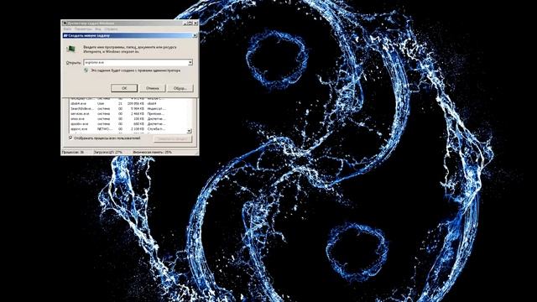Click the process list scroll-down arrow
Image resolution: width=537 pixels, height=302 pixels.
[x=190, y=131]
